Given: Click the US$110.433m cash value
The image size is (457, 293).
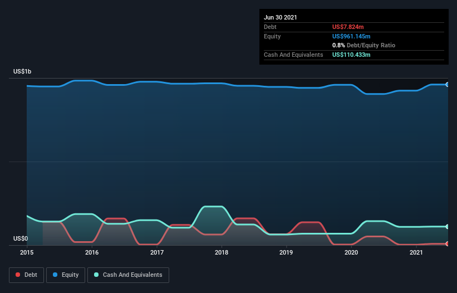Looking at the screenshot, I should coord(351,55).
